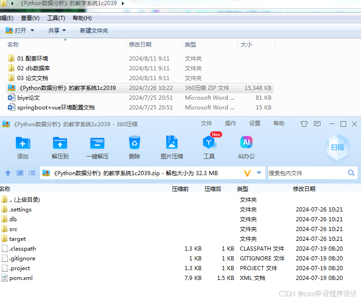Screen dimensions: 361x300
Task: Click the skin (shirt) icon in title bar
Action: [304, 124]
